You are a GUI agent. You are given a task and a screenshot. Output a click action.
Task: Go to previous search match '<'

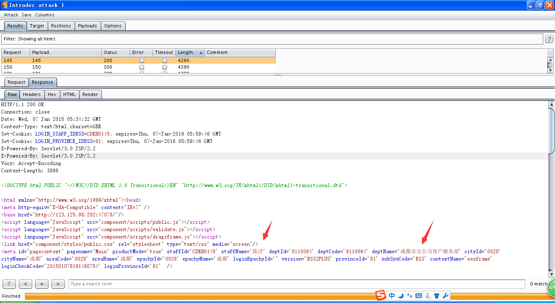click(25, 284)
